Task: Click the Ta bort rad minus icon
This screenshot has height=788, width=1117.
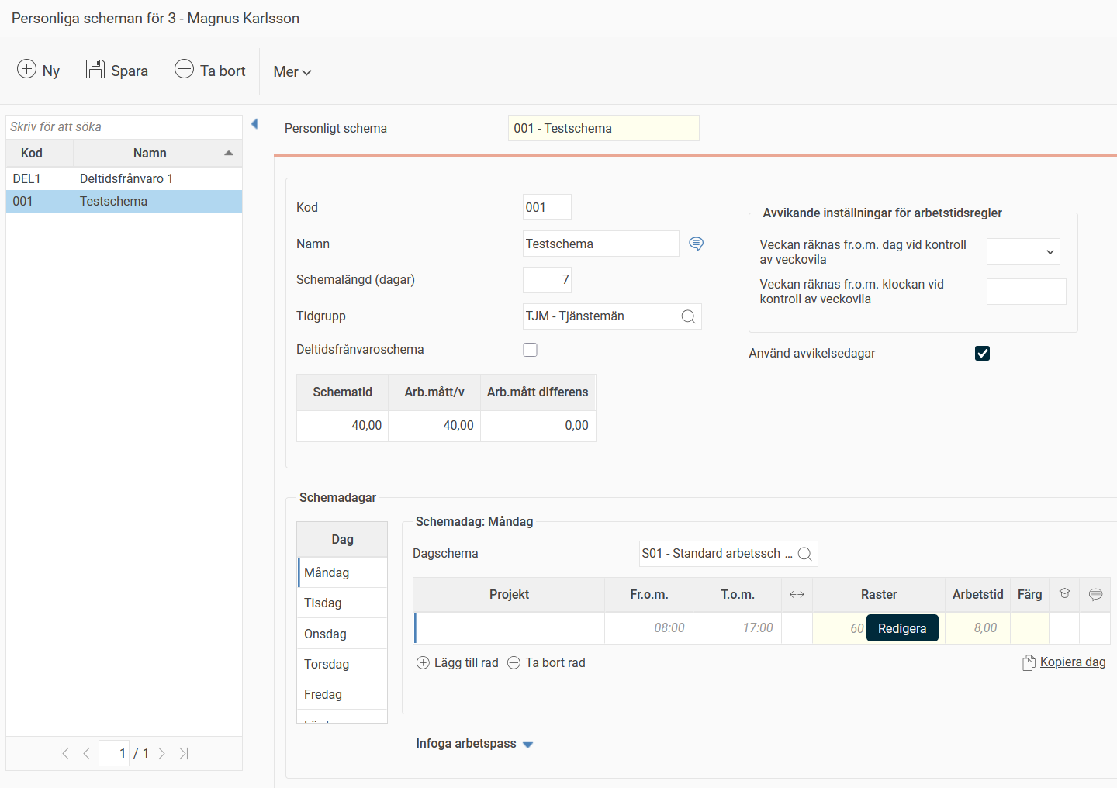Action: coord(514,662)
